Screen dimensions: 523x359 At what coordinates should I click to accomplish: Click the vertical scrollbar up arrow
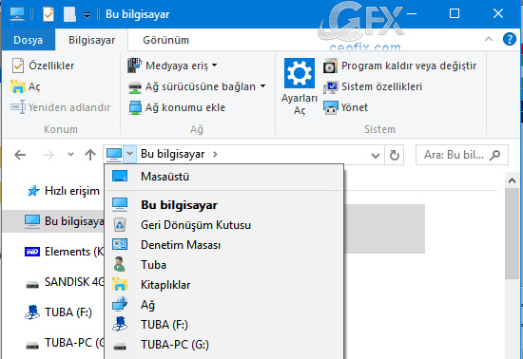click(512, 180)
